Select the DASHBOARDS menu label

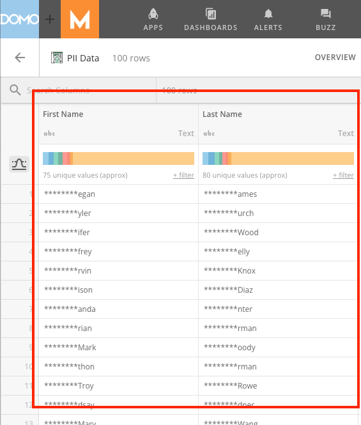click(211, 27)
